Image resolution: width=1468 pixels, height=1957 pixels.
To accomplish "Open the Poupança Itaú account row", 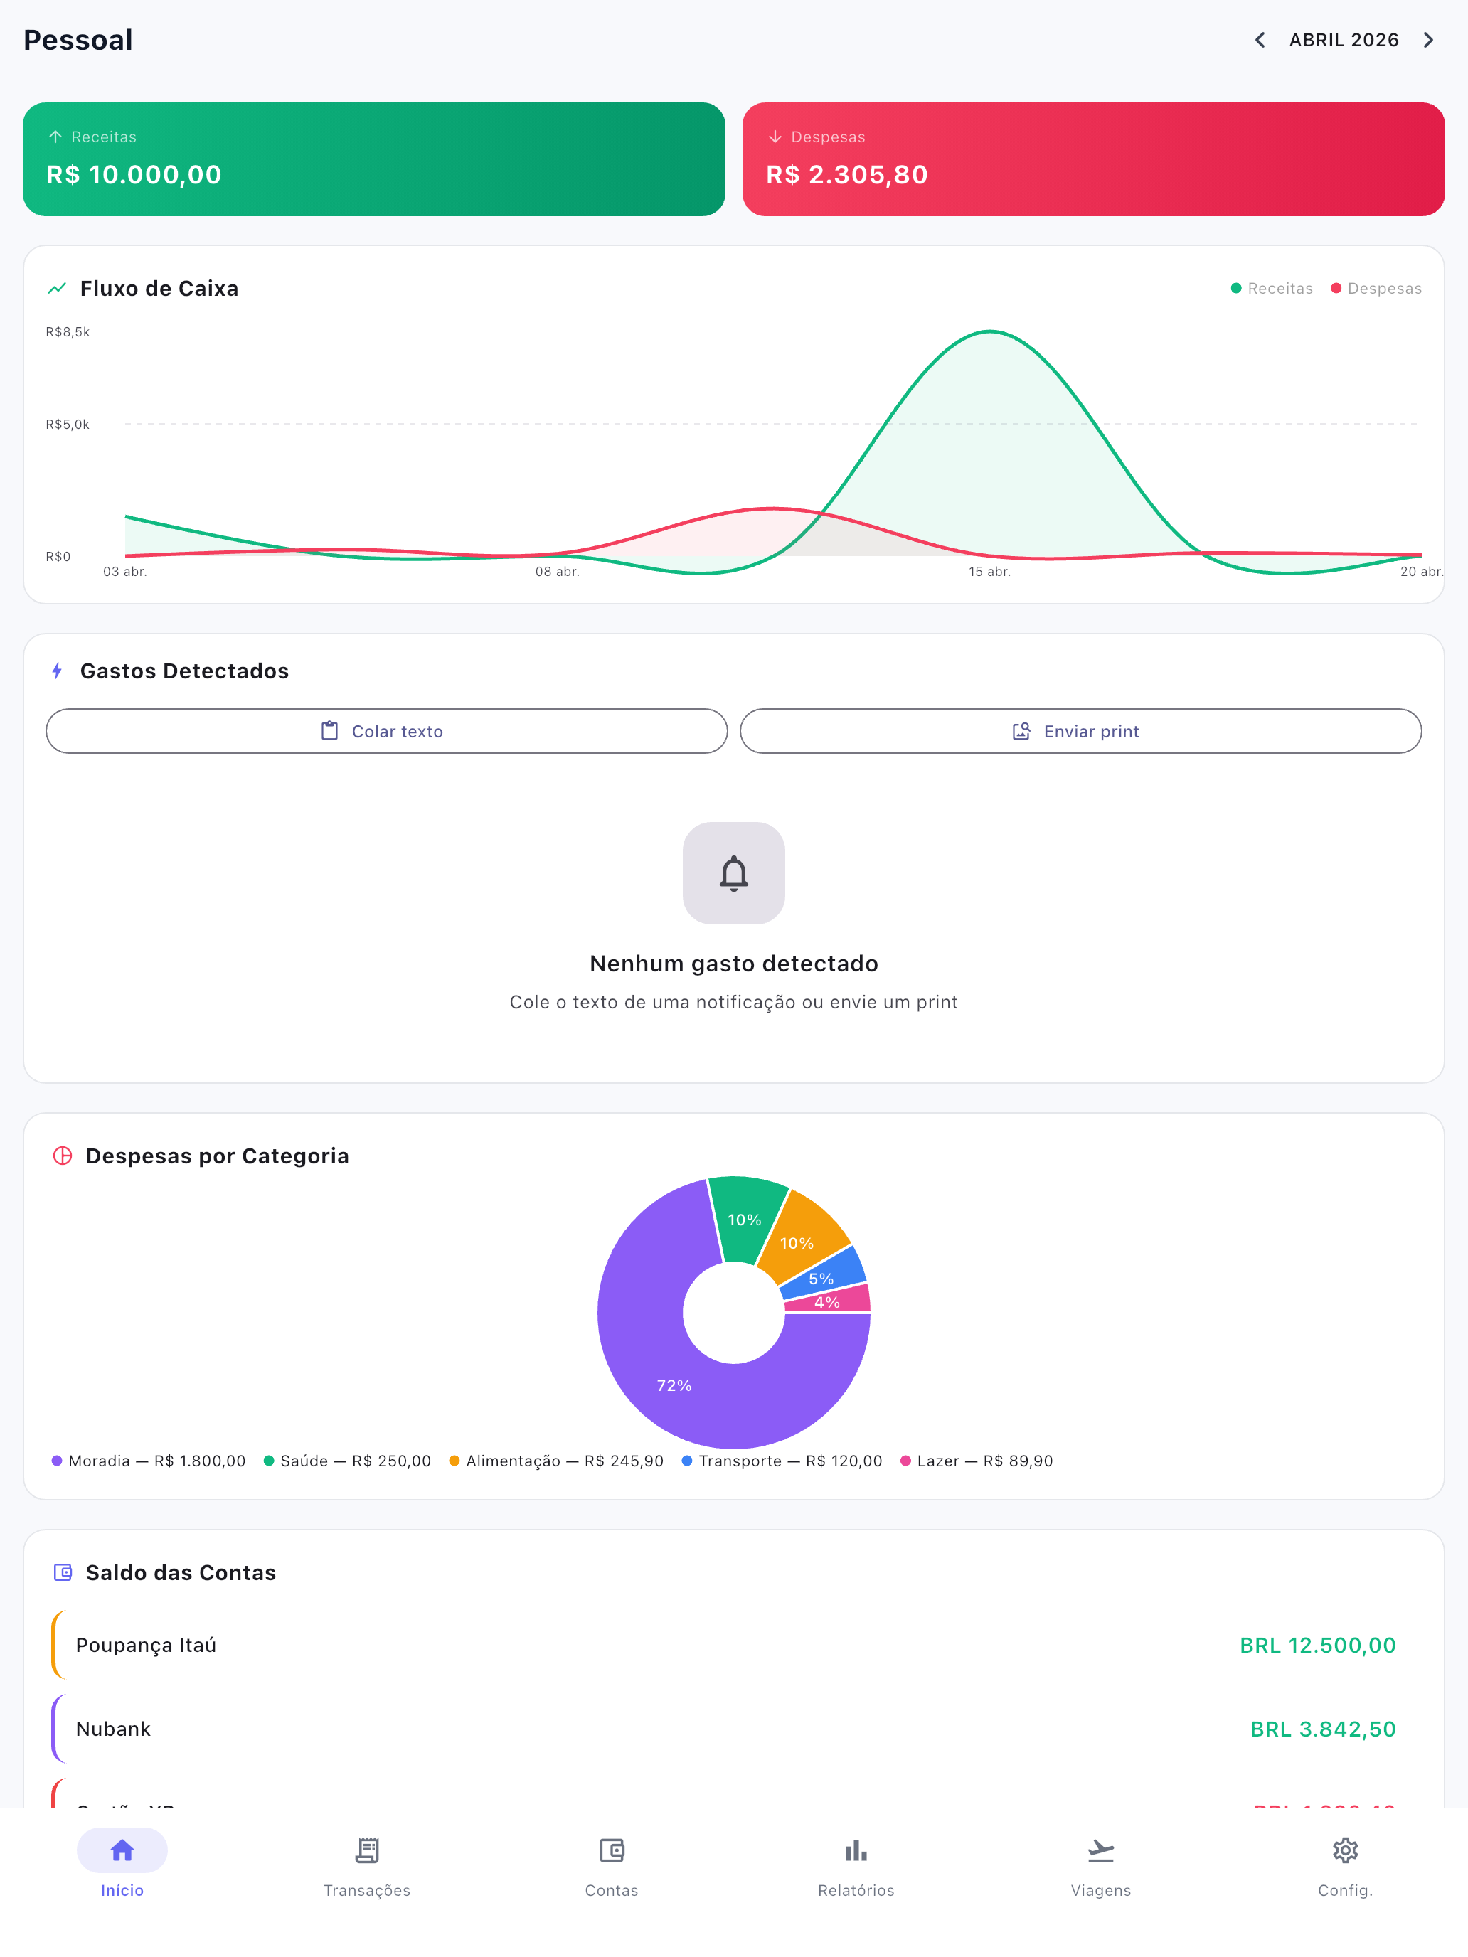I will pyautogui.click(x=733, y=1645).
